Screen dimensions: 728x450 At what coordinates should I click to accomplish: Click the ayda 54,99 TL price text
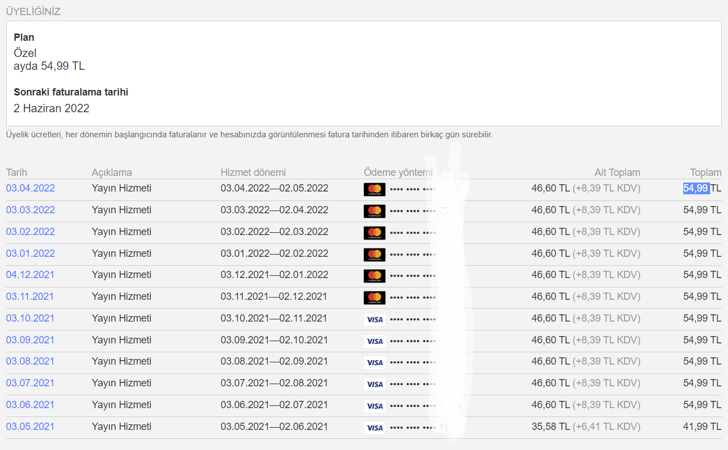click(49, 66)
